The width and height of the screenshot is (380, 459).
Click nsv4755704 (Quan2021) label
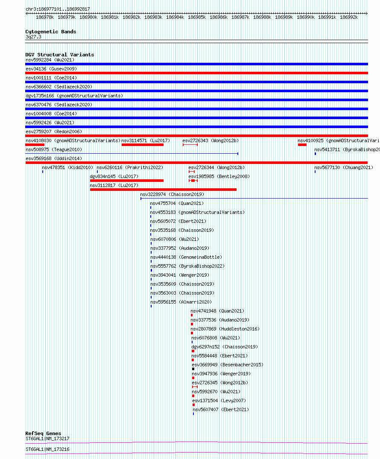tap(177, 203)
